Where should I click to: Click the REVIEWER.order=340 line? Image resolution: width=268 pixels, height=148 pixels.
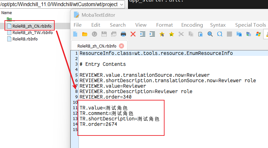pyautogui.click(x=105, y=97)
